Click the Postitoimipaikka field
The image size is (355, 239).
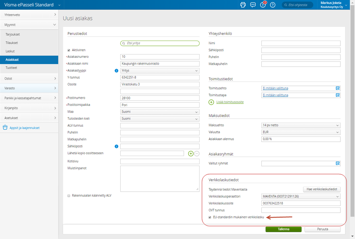[x=160, y=105]
